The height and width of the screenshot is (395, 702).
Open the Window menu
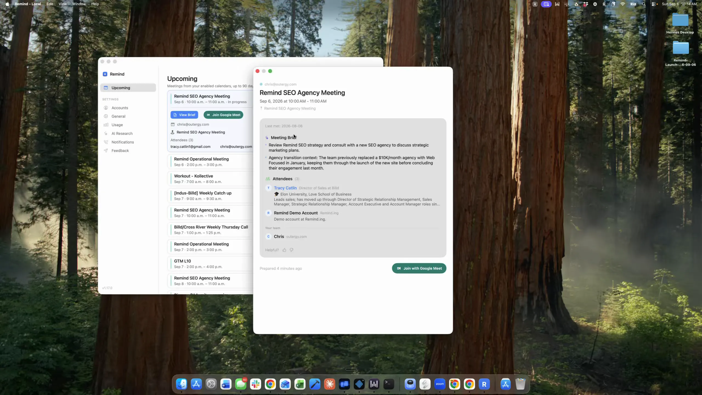coord(79,4)
